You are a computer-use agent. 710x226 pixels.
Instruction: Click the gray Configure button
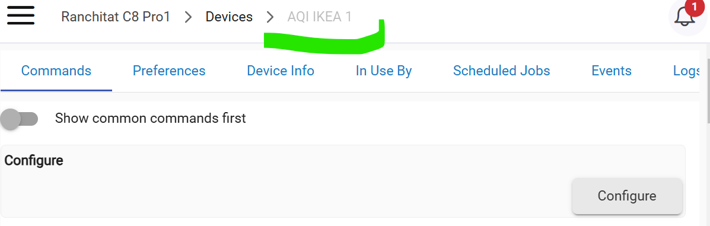coord(627,196)
